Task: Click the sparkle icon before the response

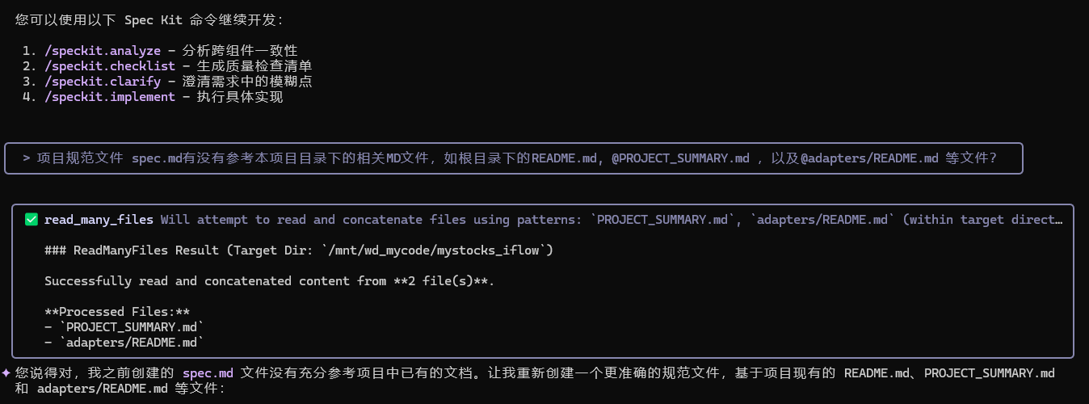Action: (6, 373)
